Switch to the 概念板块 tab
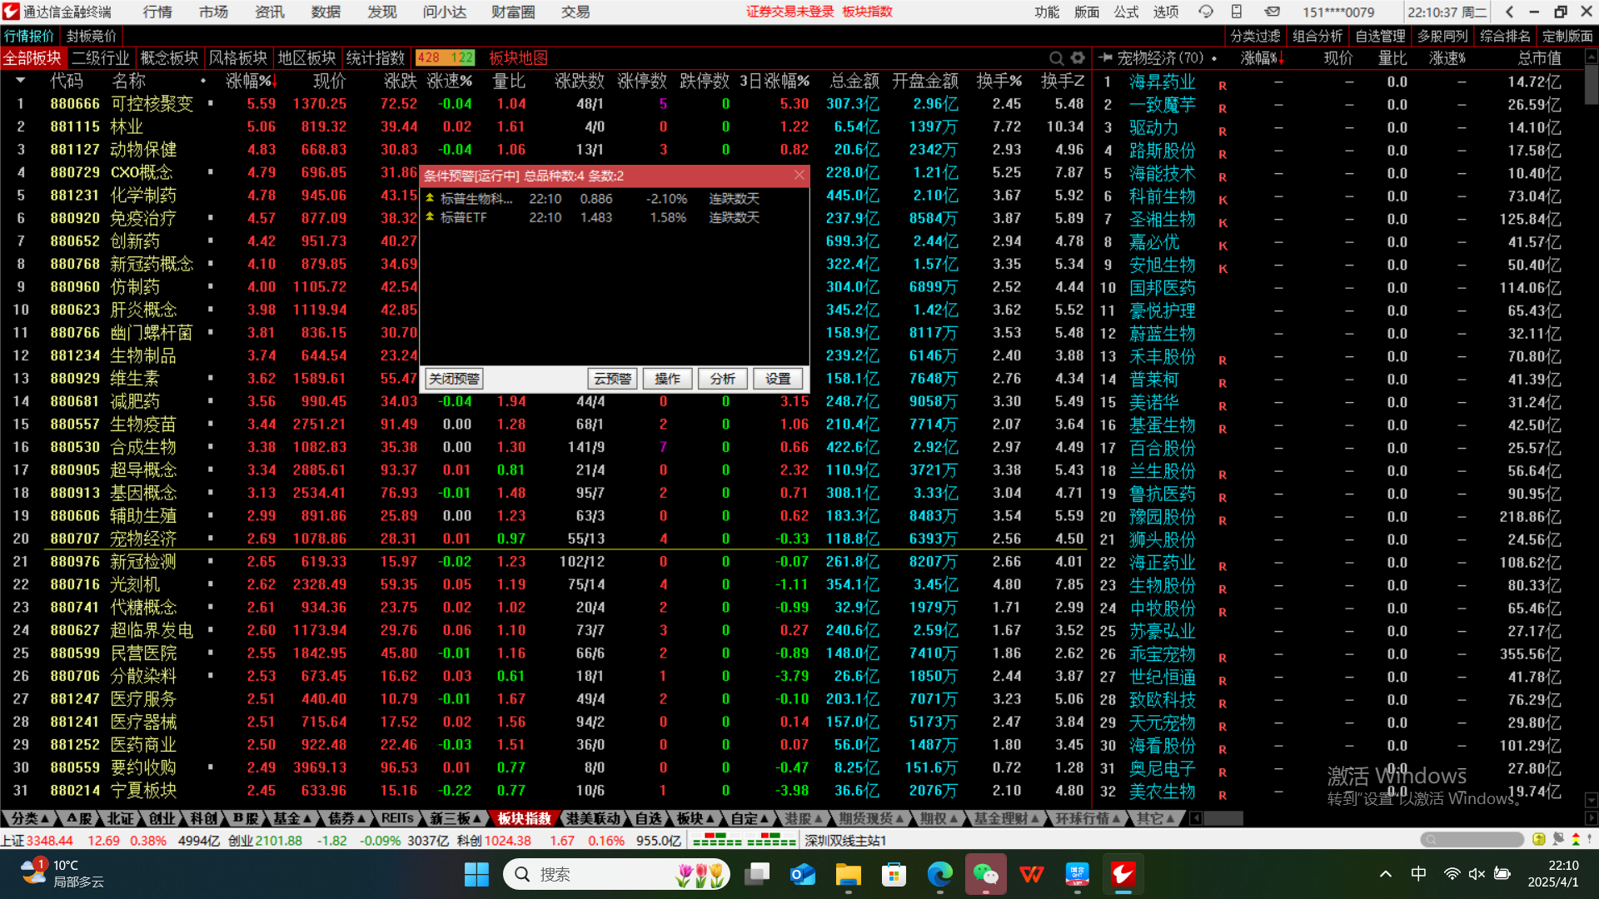Image resolution: width=1599 pixels, height=899 pixels. point(169,58)
